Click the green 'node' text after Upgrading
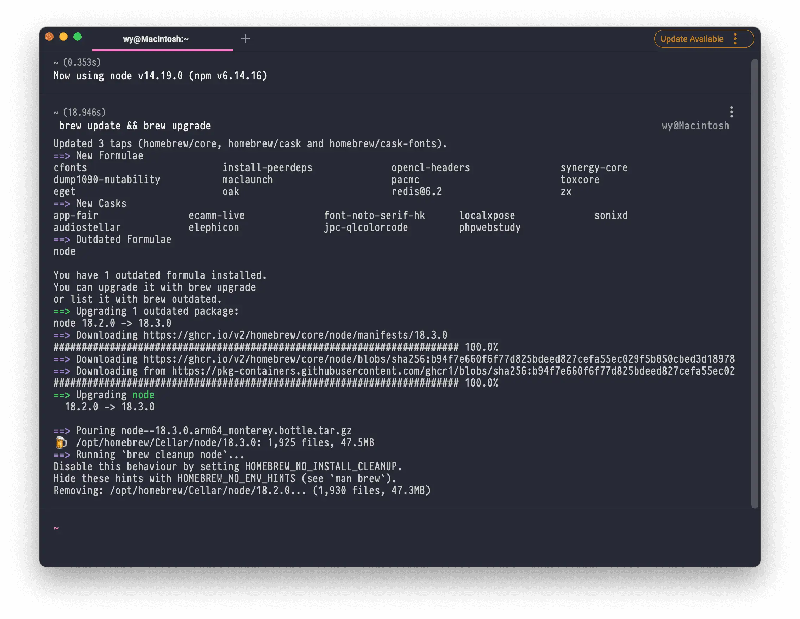This screenshot has width=800, height=619. pos(143,395)
